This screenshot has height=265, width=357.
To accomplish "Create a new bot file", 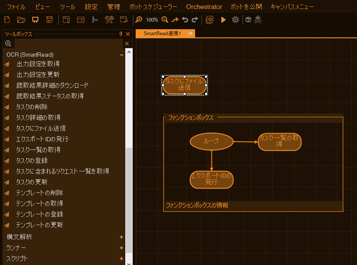I will (x=6, y=19).
